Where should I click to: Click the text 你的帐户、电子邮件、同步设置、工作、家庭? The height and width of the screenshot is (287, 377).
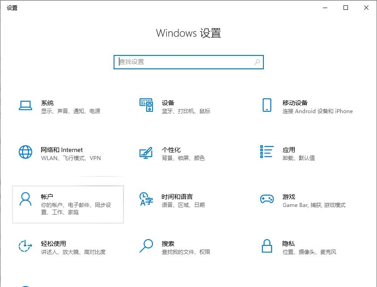coord(76,209)
